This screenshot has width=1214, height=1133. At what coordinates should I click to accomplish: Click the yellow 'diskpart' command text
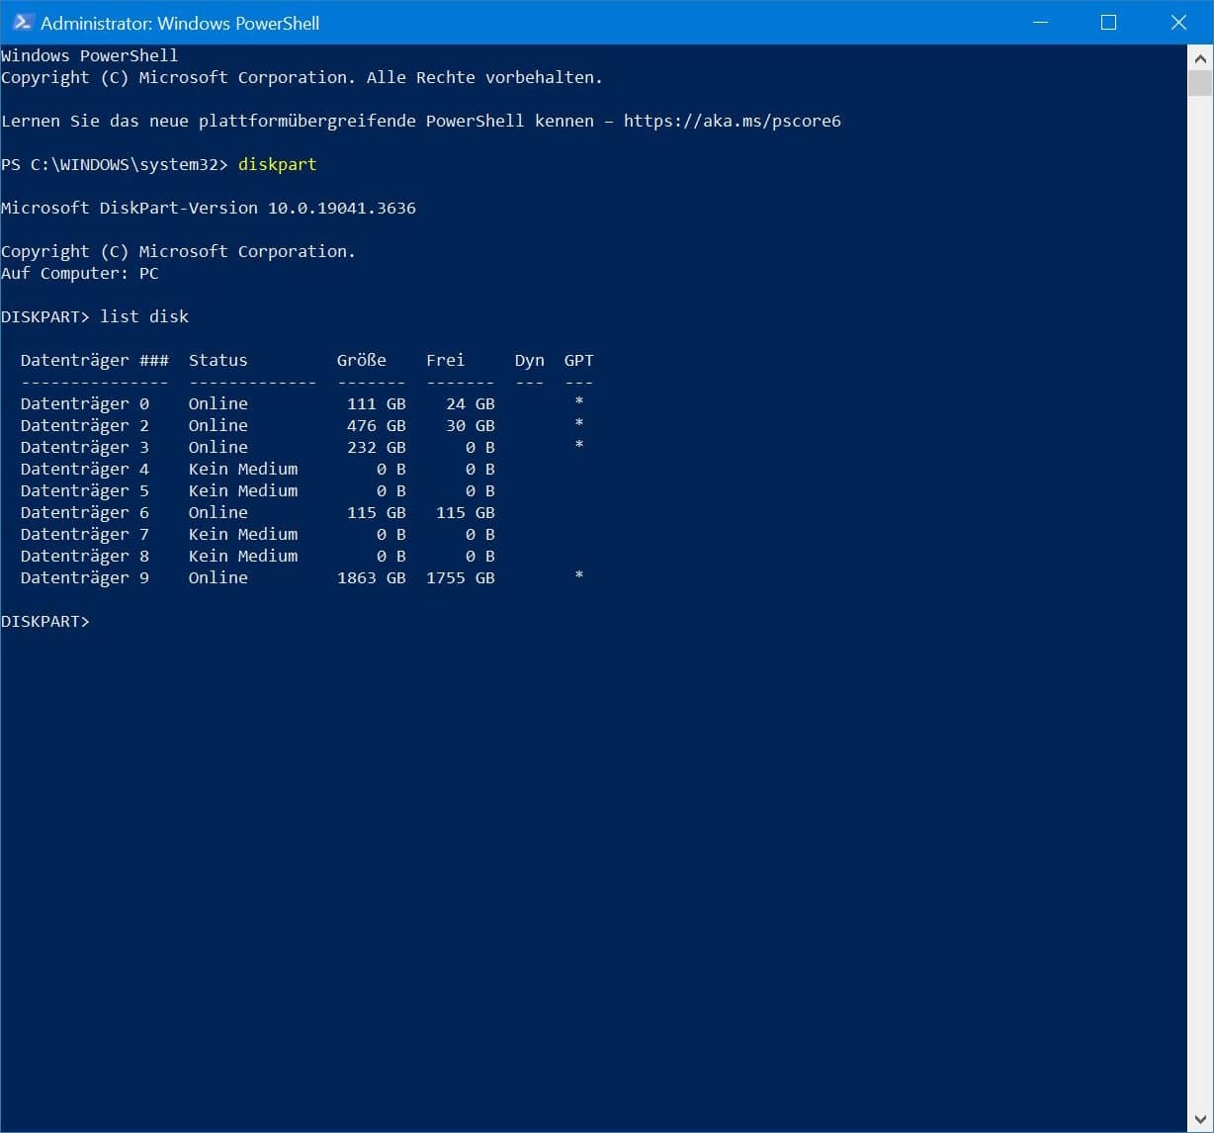(x=277, y=164)
